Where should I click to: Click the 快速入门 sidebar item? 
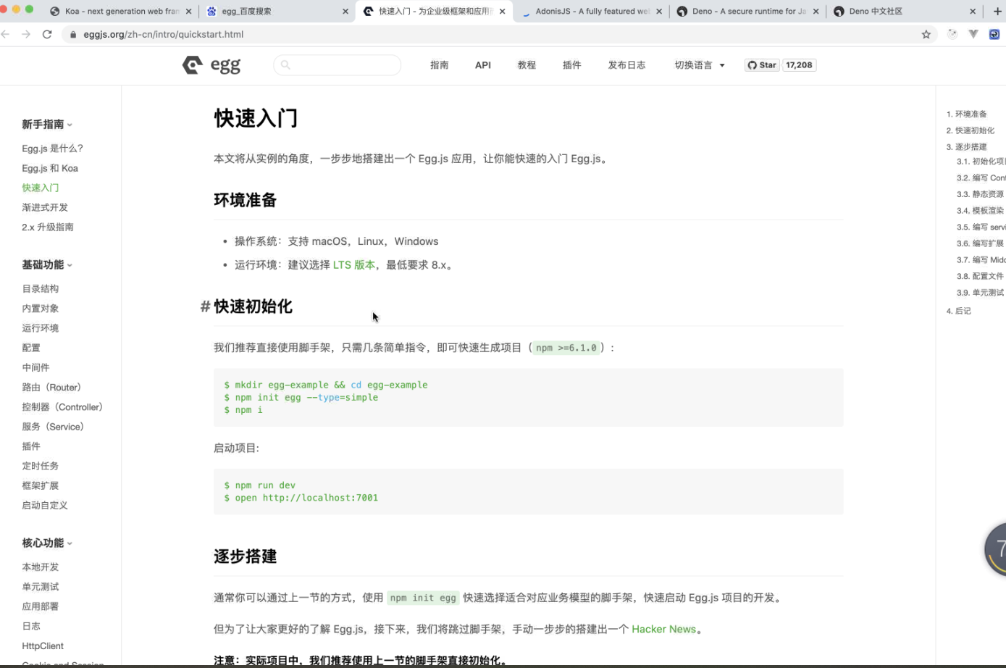point(40,188)
